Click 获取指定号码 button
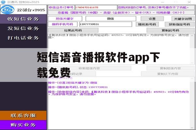 point(179,24)
